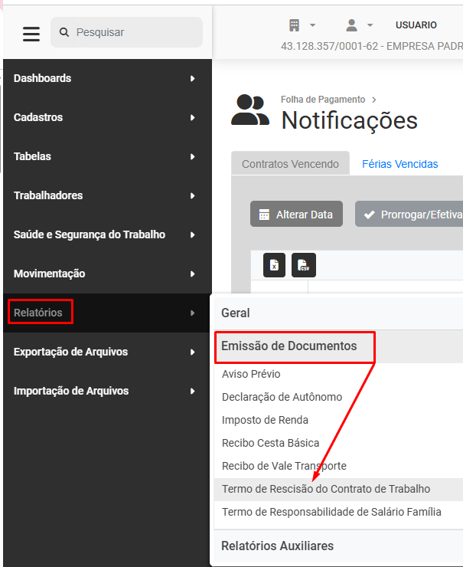Expand the Trabalhadores menu
The width and height of the screenshot is (463, 567).
click(106, 195)
